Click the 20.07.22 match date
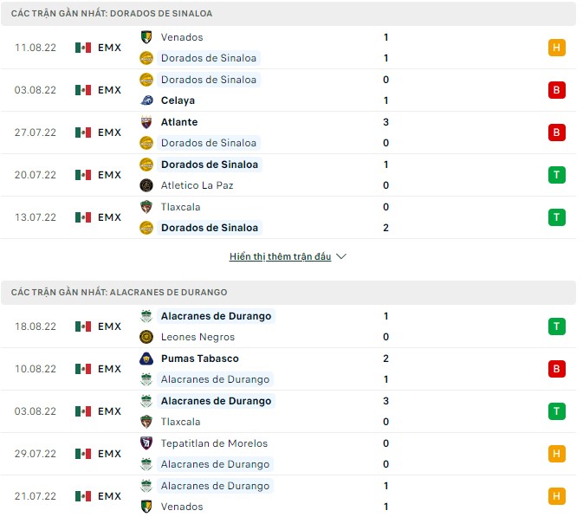583x517 pixels. tap(36, 175)
